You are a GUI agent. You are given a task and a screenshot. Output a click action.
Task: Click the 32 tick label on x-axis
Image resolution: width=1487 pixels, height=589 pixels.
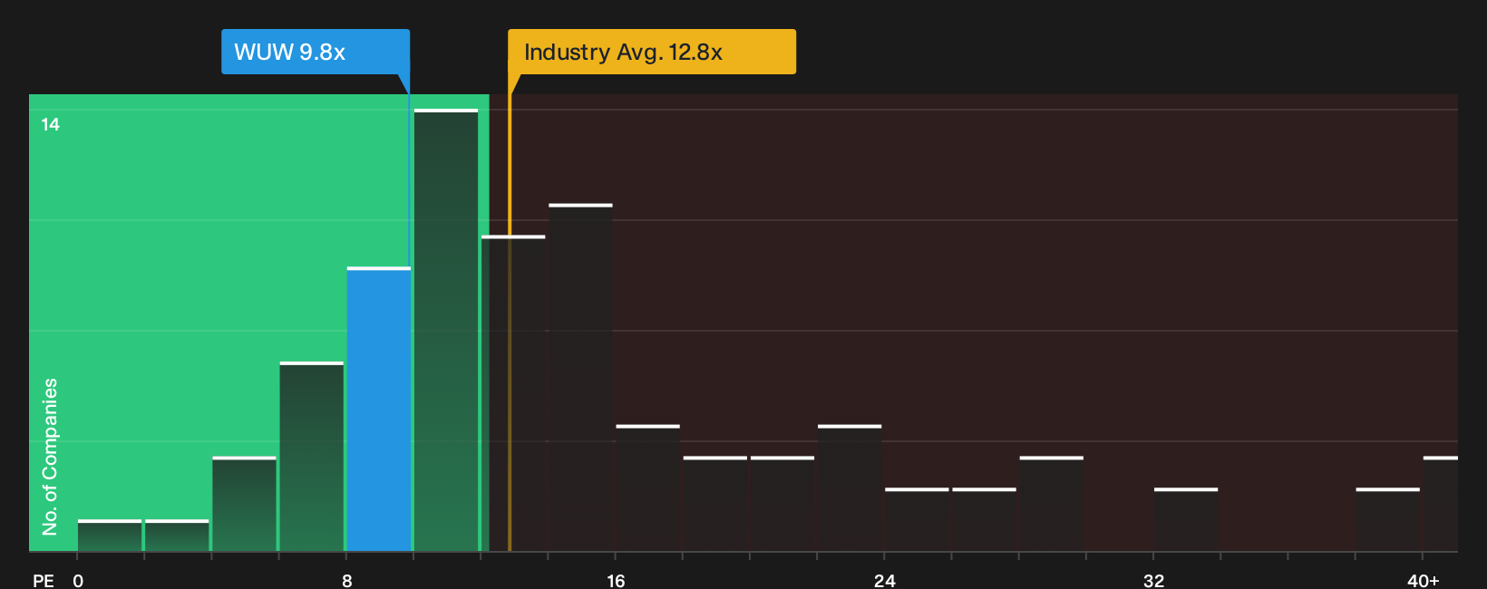1153,580
